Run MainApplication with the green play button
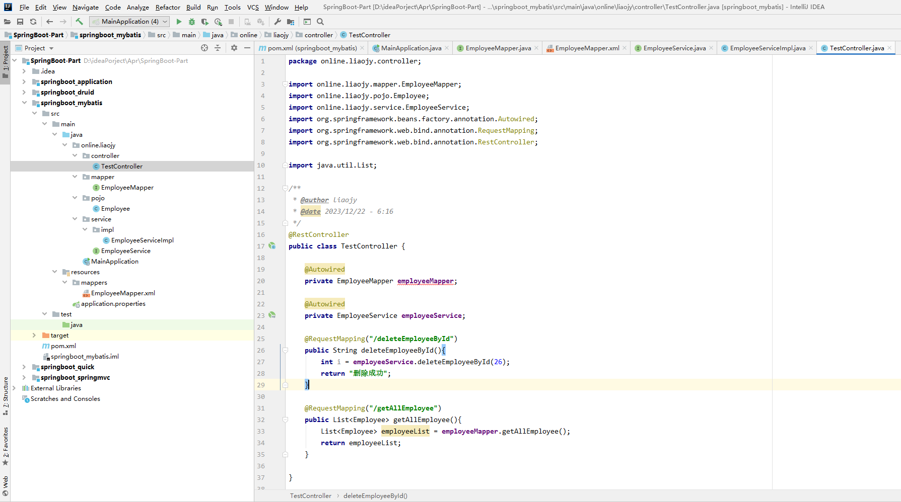Viewport: 901px width, 502px height. [179, 22]
